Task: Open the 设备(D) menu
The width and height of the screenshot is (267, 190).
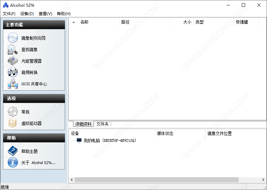Action: pos(27,13)
